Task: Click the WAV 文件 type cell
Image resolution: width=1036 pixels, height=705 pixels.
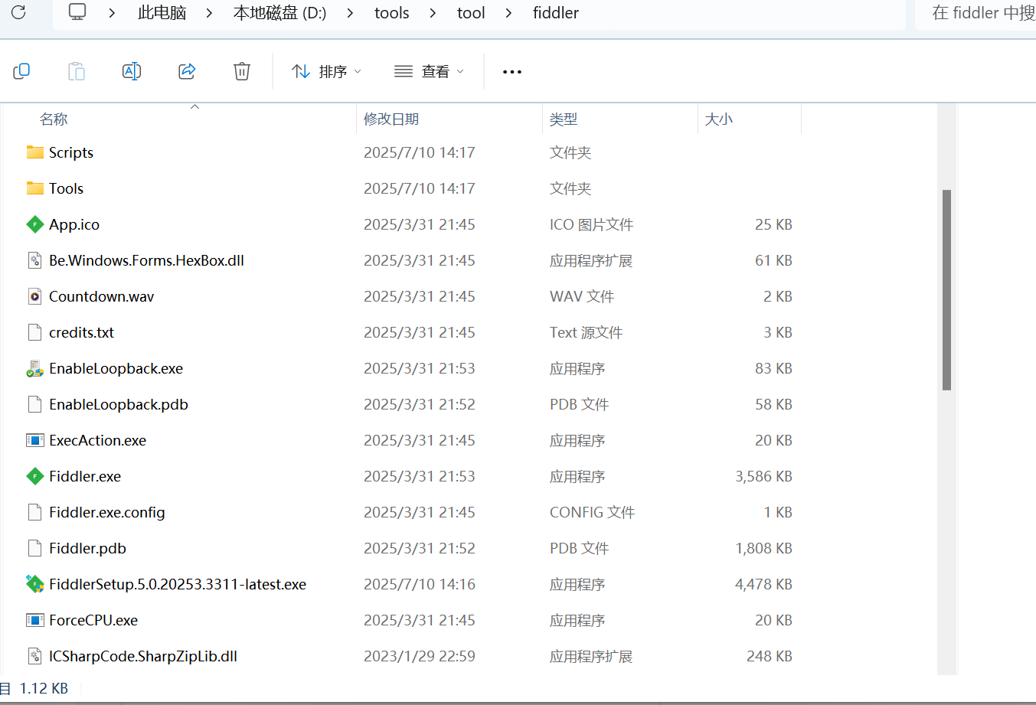Action: click(x=582, y=296)
